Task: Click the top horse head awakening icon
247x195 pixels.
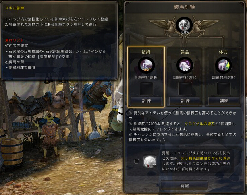Action: [x=184, y=25]
